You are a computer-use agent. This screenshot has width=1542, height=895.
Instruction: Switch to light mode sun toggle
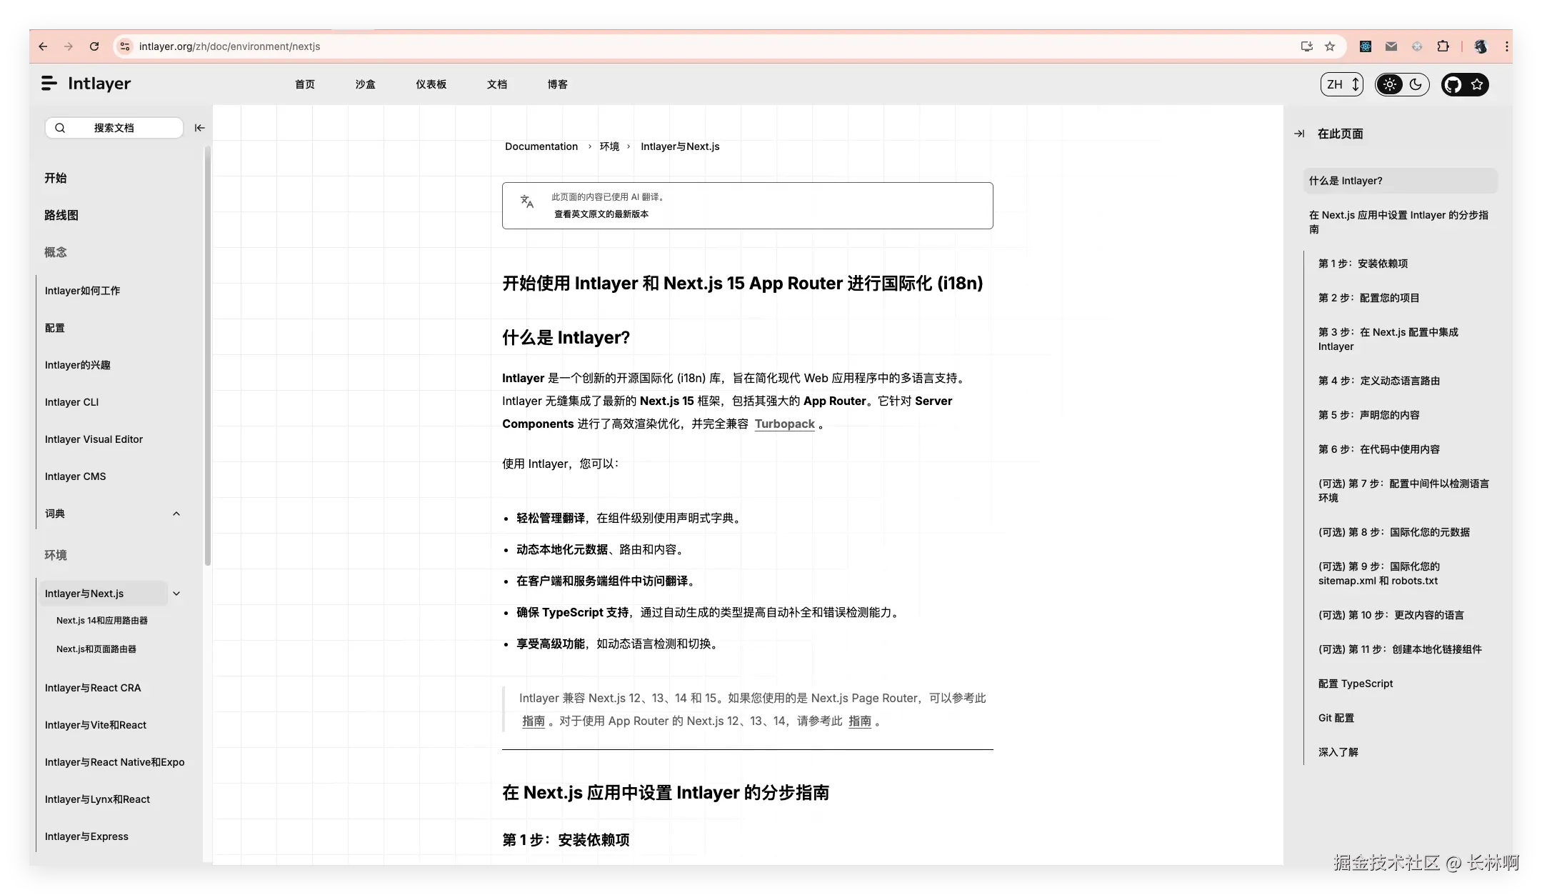click(x=1389, y=84)
